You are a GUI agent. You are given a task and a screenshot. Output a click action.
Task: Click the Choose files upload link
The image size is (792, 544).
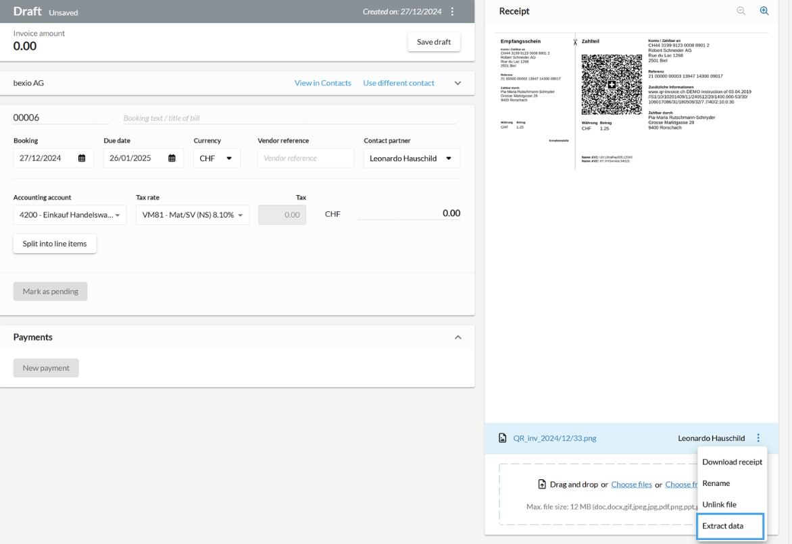(x=631, y=485)
